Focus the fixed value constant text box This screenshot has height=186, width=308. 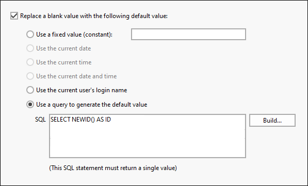click(189, 35)
